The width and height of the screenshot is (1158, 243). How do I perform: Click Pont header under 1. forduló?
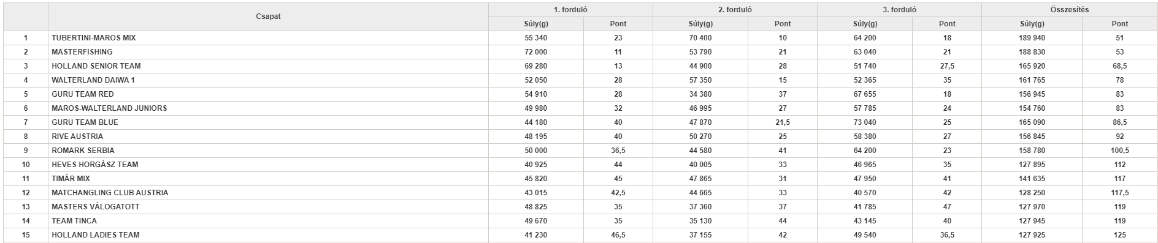coord(618,24)
